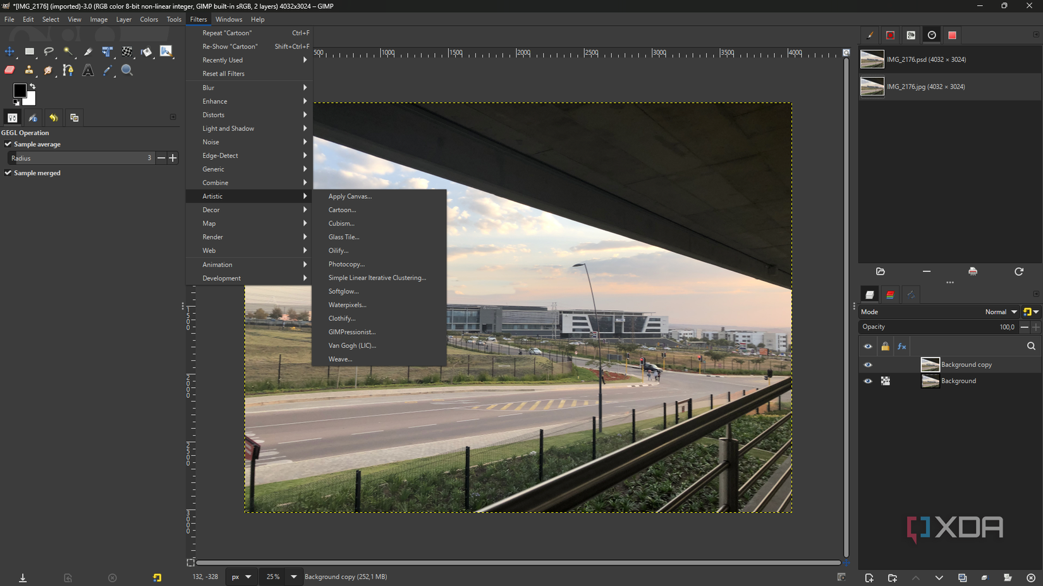Open the layer effects (fx) icon
The image size is (1043, 586).
pos(901,346)
